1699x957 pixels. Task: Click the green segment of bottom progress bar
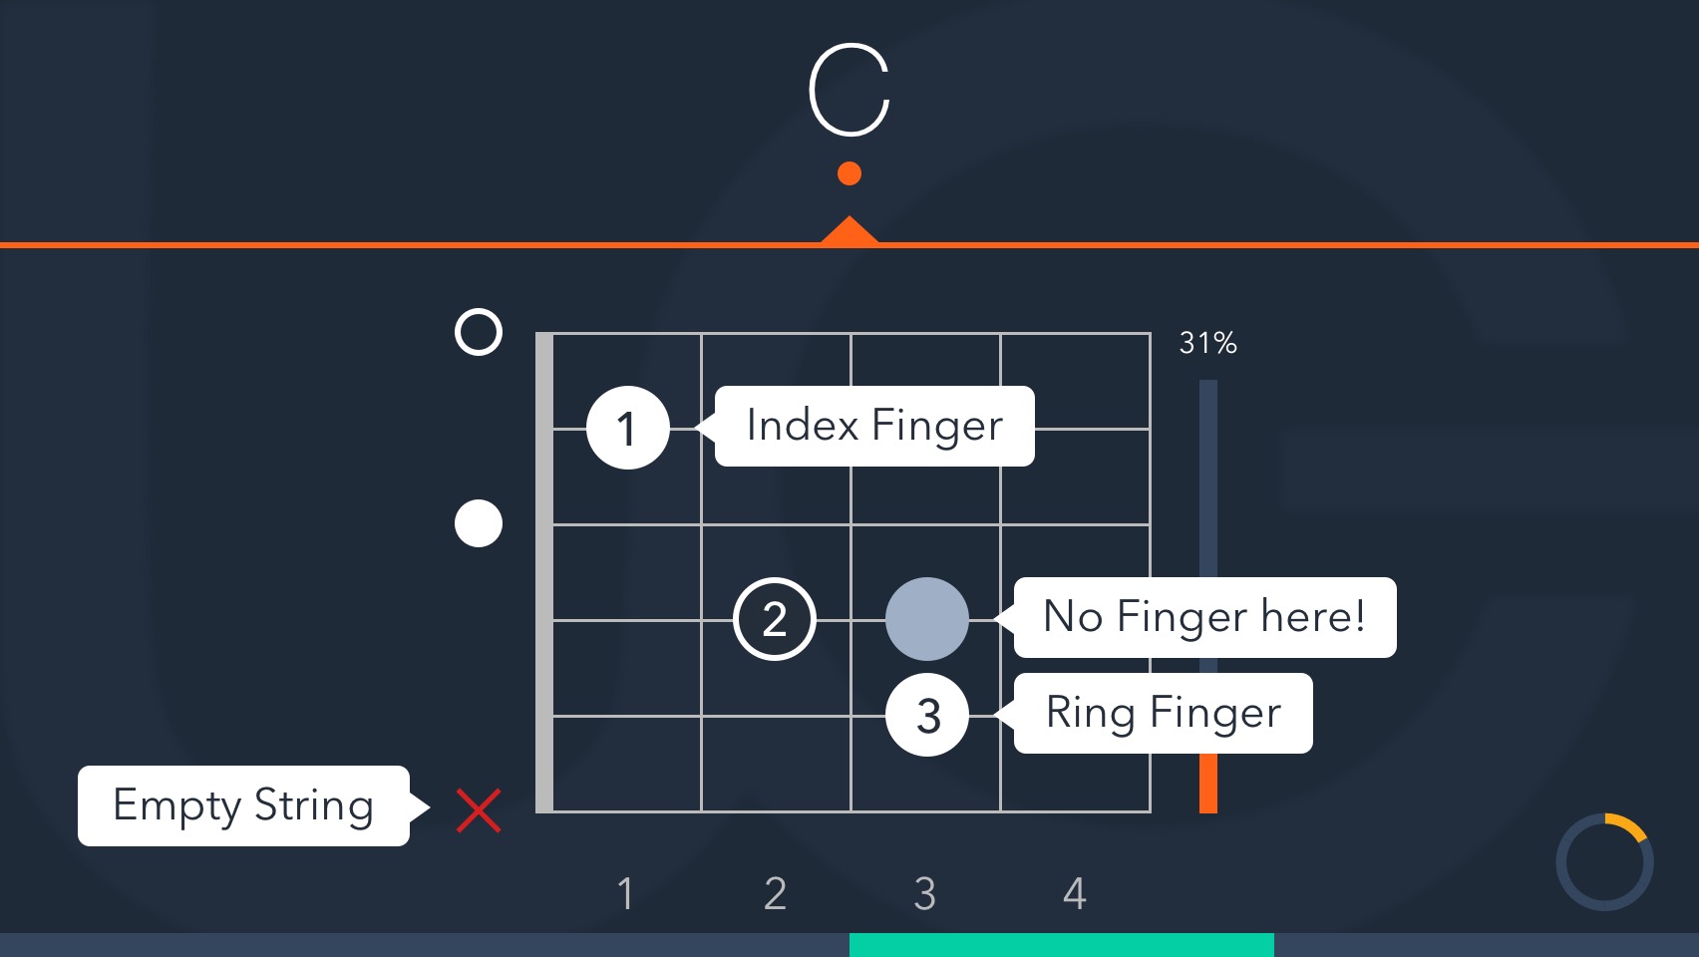pyautogui.click(x=1061, y=945)
